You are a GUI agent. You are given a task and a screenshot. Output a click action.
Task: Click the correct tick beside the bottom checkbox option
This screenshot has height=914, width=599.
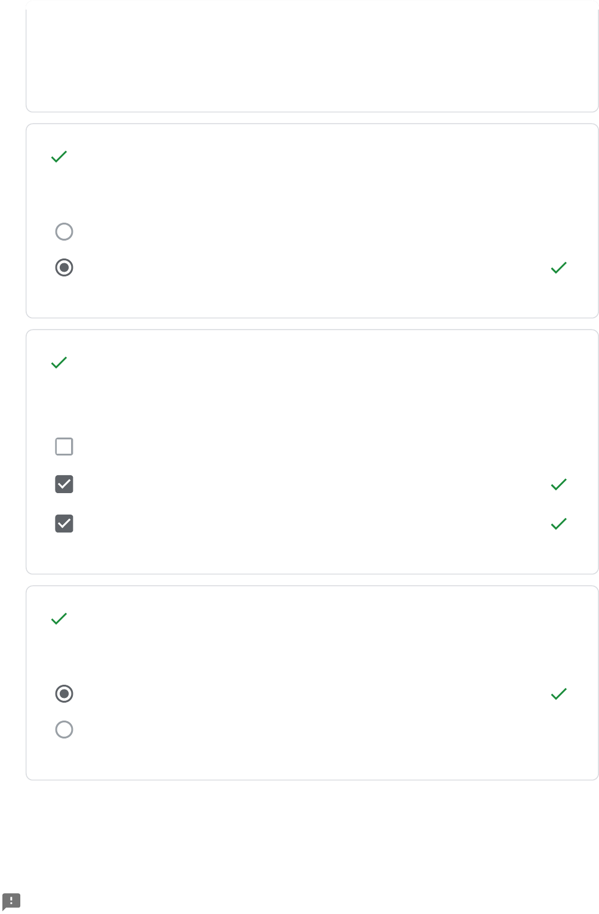click(x=558, y=524)
